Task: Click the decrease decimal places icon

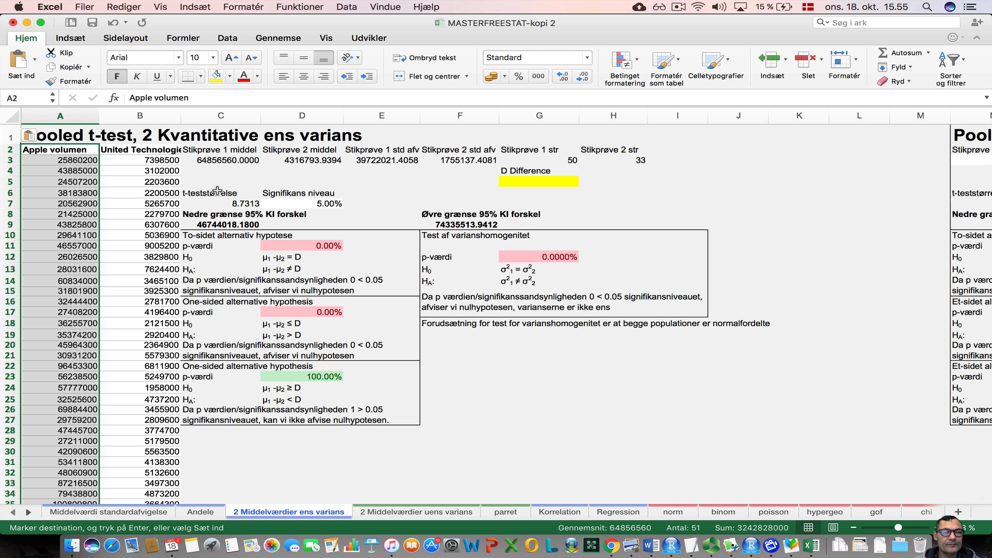Action: [582, 76]
